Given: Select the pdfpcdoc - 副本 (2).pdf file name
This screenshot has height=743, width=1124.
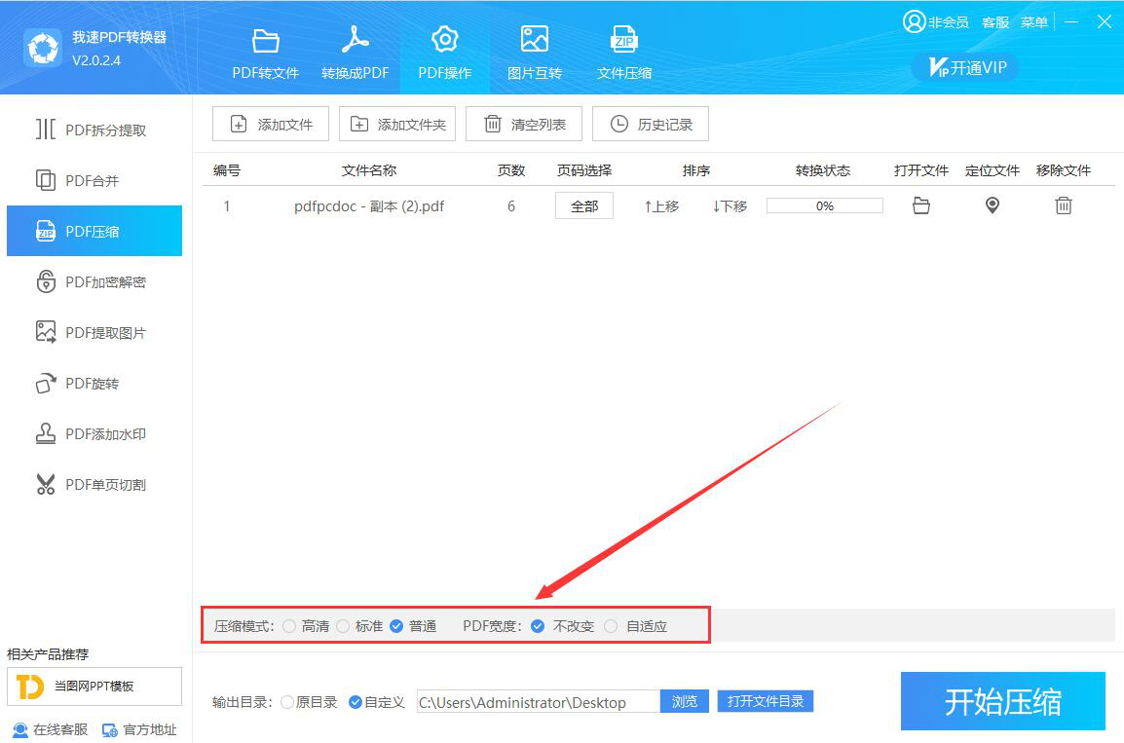Looking at the screenshot, I should pyautogui.click(x=369, y=206).
